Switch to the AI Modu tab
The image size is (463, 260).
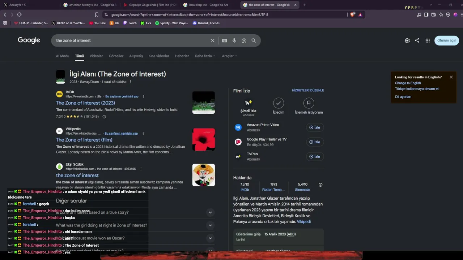point(63,56)
